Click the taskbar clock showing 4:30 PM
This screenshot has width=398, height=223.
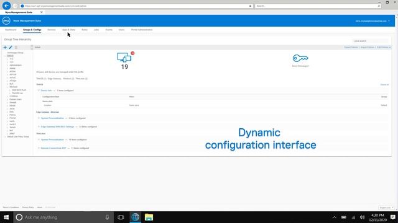click(377, 217)
